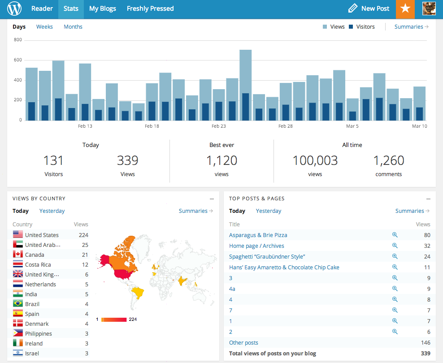443x363 pixels.
Task: Open Freshly Pressed in top navigation
Action: pyautogui.click(x=150, y=9)
